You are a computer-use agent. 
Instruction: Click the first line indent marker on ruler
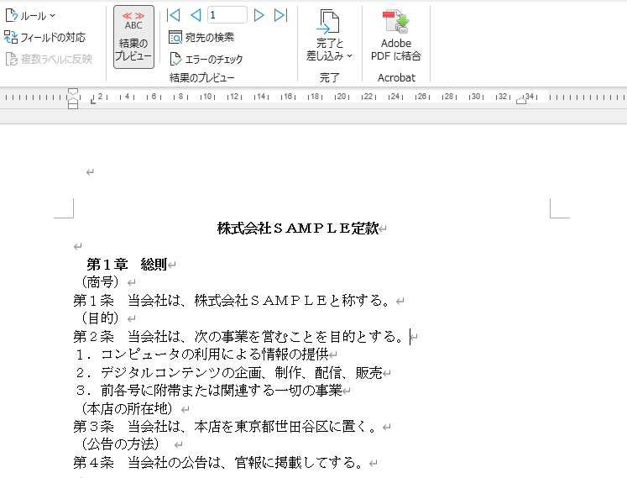tap(73, 92)
